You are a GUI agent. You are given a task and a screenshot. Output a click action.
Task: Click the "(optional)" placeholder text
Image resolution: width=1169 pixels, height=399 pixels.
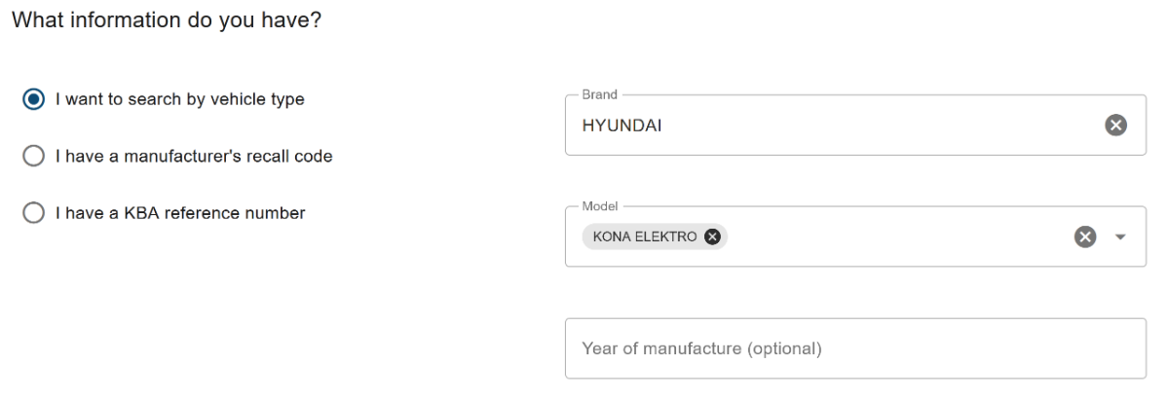pos(784,348)
